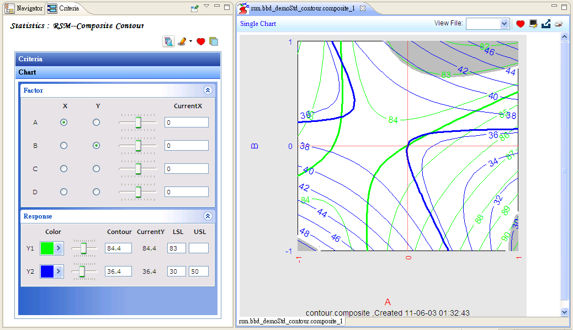This screenshot has height=330, width=573.
Task: Click the Single Chart link
Action: coord(258,24)
